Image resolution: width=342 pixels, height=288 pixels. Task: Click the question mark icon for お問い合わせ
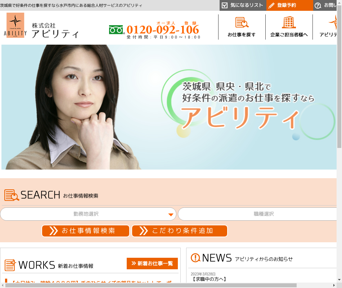[x=318, y=5]
